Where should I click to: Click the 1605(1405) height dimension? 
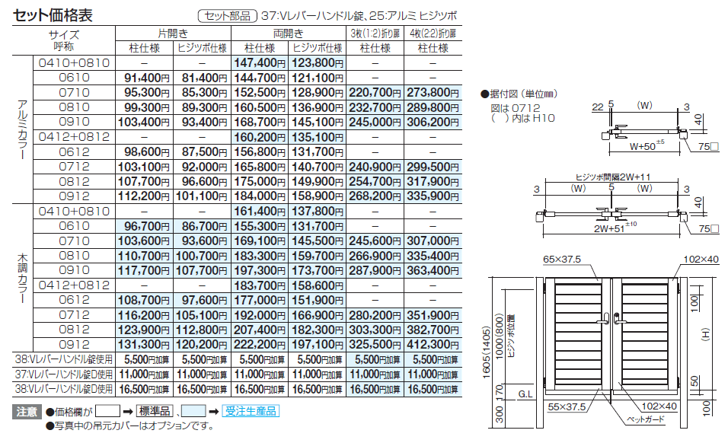486,352
